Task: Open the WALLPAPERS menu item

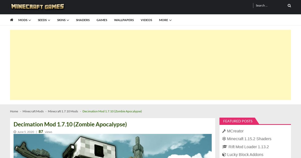Action: click(x=124, y=20)
